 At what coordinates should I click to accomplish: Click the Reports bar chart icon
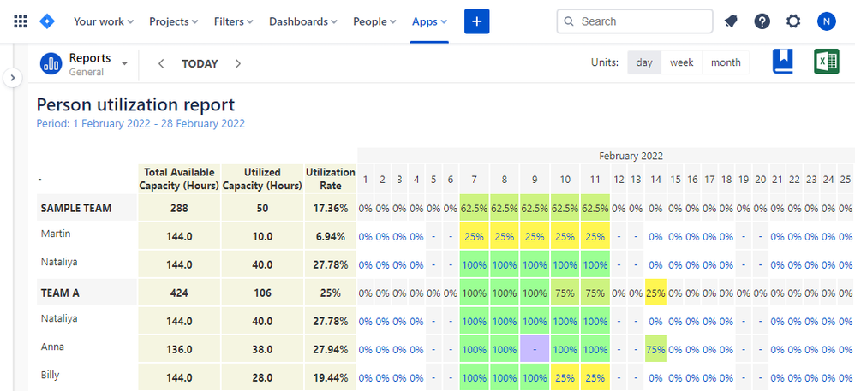(x=51, y=63)
